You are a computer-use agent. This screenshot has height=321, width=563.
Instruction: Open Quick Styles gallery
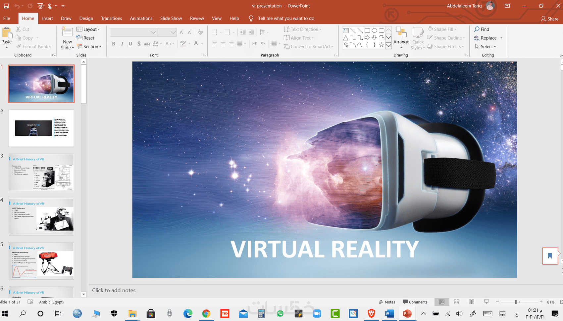[x=418, y=38]
